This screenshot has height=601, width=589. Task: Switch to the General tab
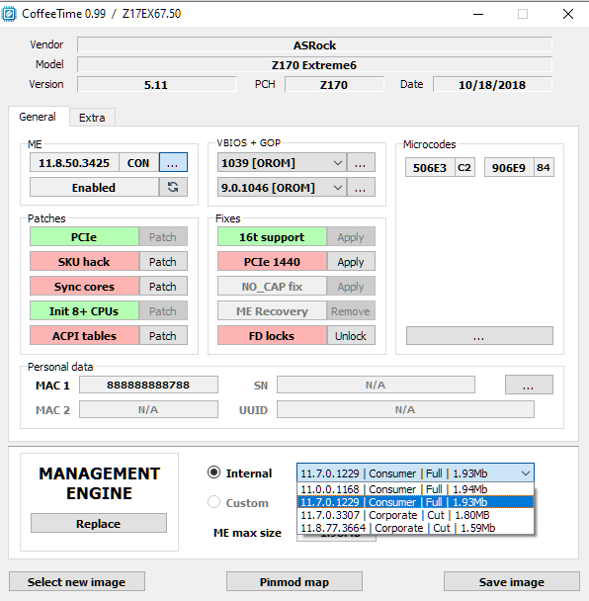(38, 117)
